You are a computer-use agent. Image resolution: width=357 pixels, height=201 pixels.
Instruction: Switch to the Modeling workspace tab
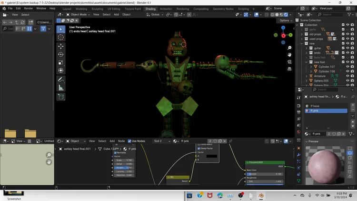(81, 9)
